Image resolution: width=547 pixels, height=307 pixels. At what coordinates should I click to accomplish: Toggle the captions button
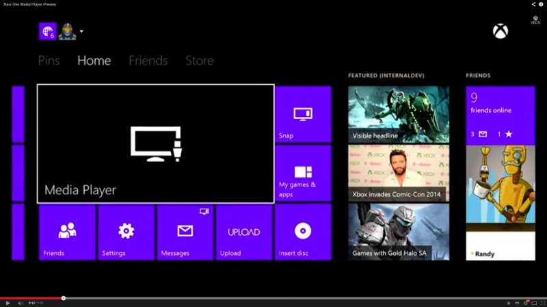517,303
